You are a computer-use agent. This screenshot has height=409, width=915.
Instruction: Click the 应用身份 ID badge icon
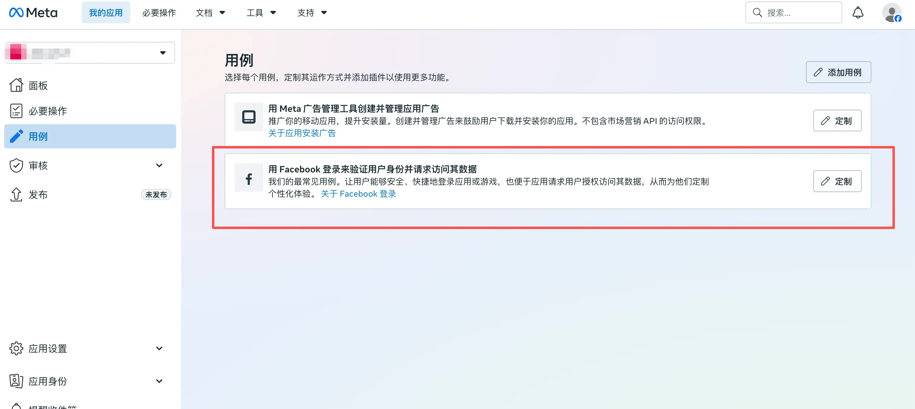pyautogui.click(x=16, y=381)
